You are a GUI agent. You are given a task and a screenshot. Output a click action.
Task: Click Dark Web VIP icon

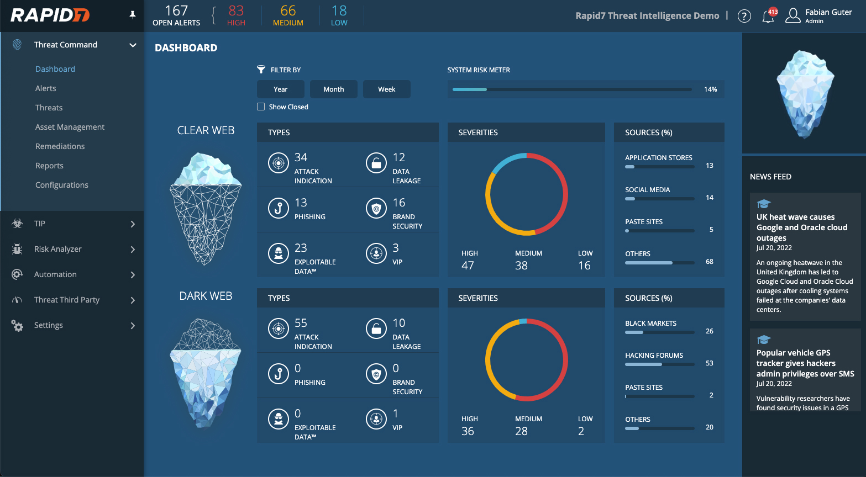tap(376, 419)
